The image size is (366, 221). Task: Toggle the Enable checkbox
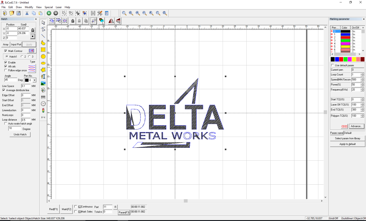point(6,63)
